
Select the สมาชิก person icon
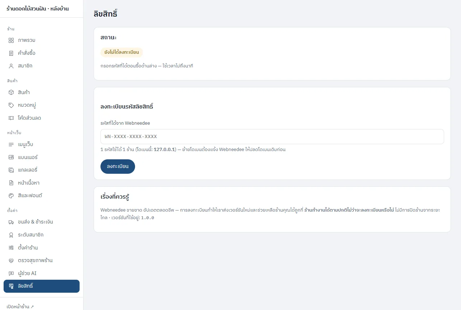coord(11,66)
